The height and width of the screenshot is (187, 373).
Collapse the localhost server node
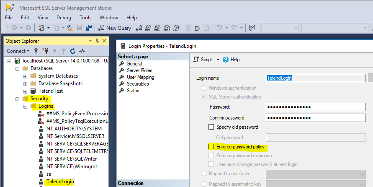[x=9, y=61]
